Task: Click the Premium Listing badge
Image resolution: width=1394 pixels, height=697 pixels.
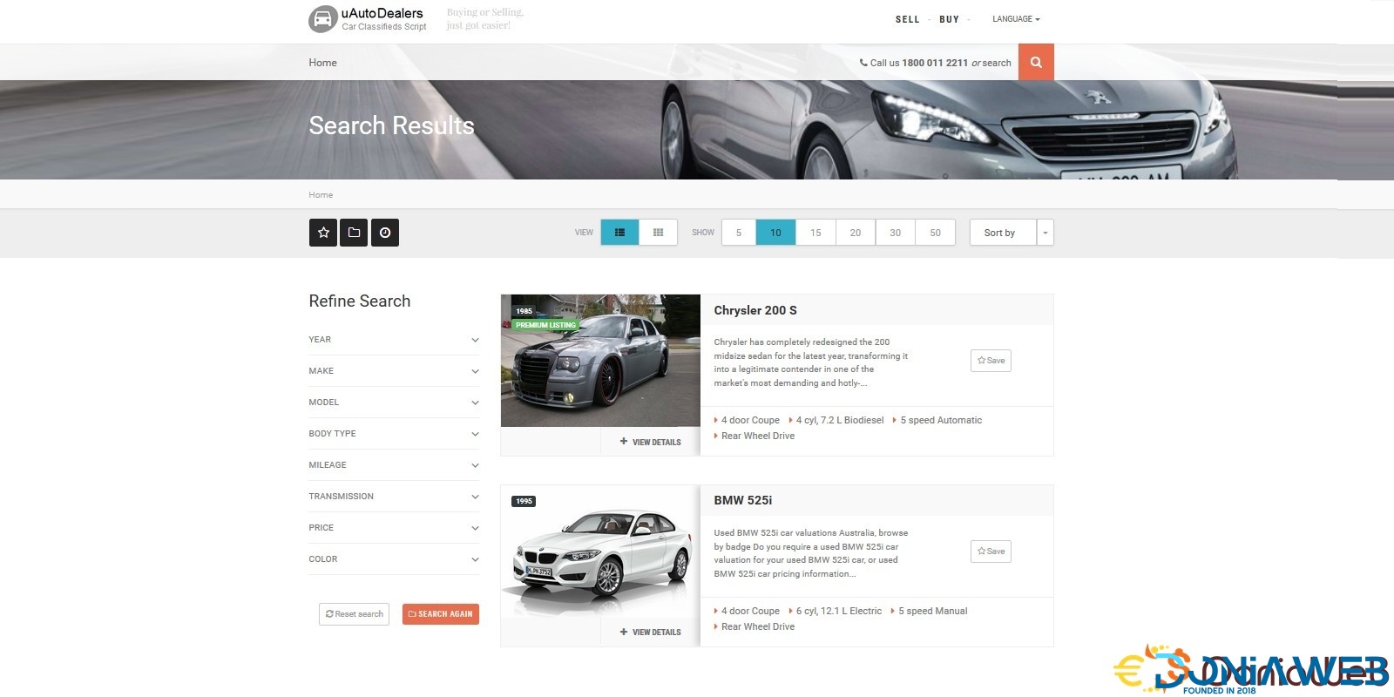Action: click(x=545, y=325)
